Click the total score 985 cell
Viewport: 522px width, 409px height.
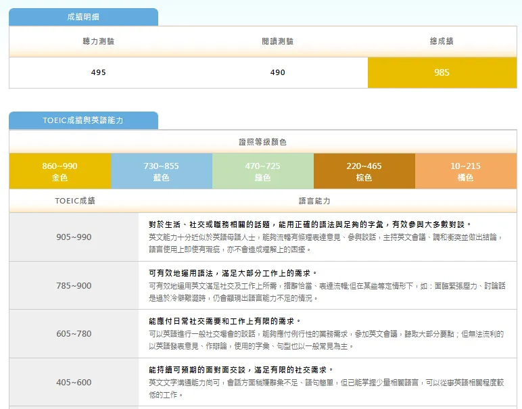click(x=442, y=72)
